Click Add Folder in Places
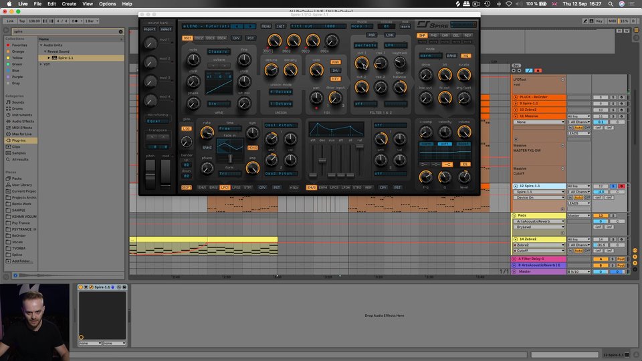Screen dimensions: 642x361 pyautogui.click(x=23, y=261)
